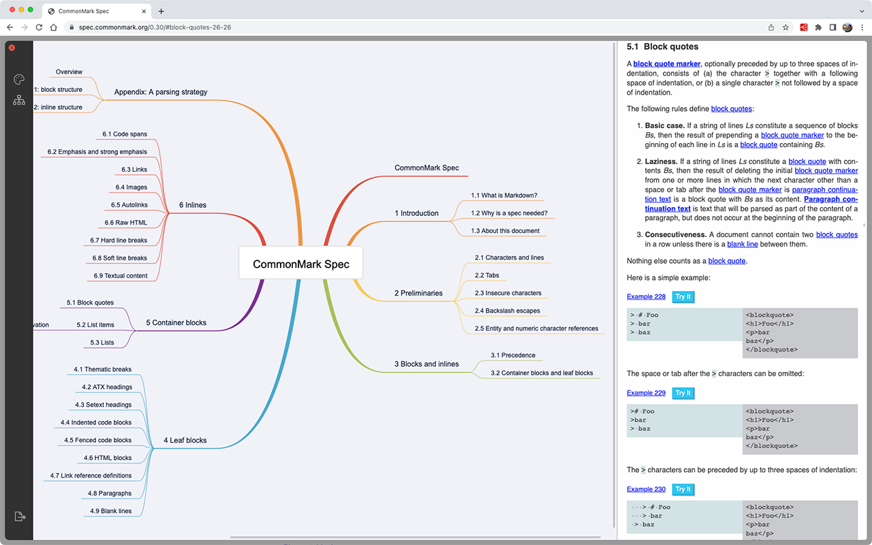Select the 4 Leaf blocks node
Viewport: 872px width, 545px height.
185,441
